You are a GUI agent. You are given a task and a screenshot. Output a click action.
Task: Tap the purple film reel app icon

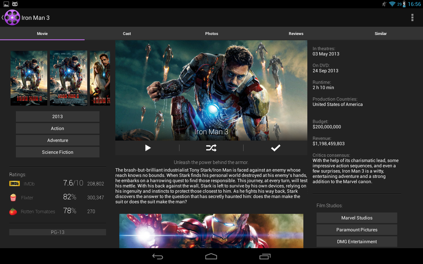tap(12, 17)
